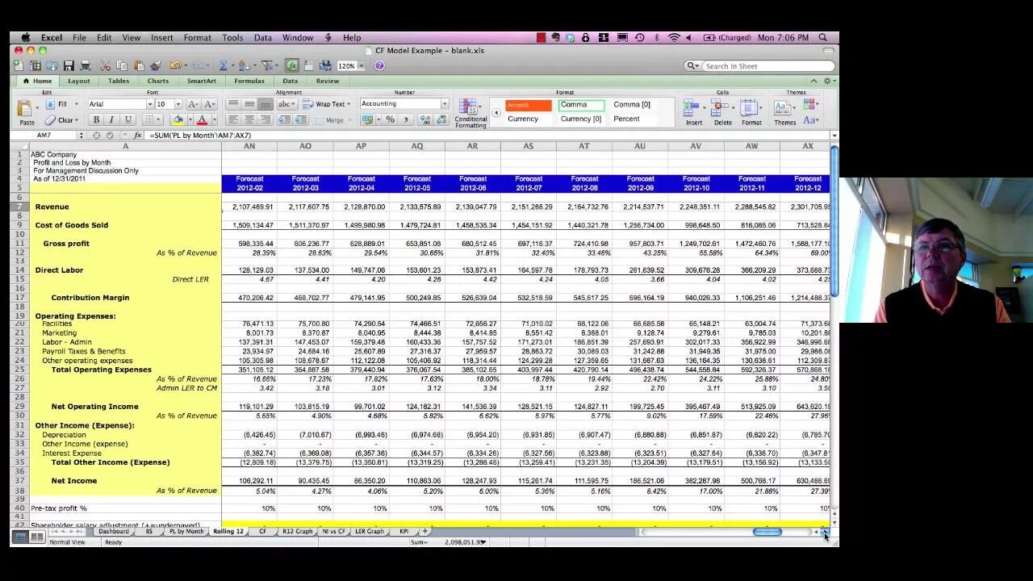Click the Copy icon in the toolbar
This screenshot has height=581, width=1033.
tap(122, 65)
